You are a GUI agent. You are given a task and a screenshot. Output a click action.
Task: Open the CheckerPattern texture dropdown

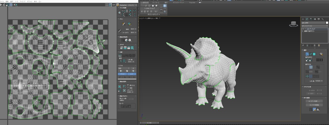(128, 5)
